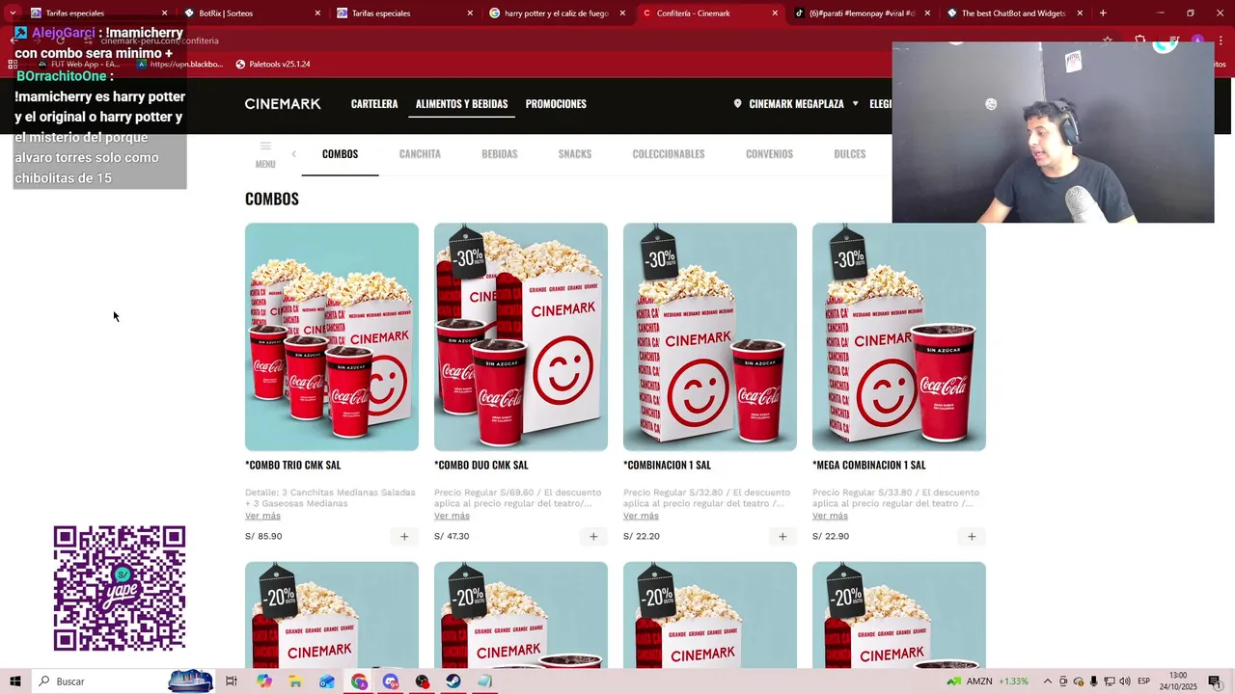Close the BotRix | Sorteos tab
The image size is (1235, 694).
click(x=317, y=13)
